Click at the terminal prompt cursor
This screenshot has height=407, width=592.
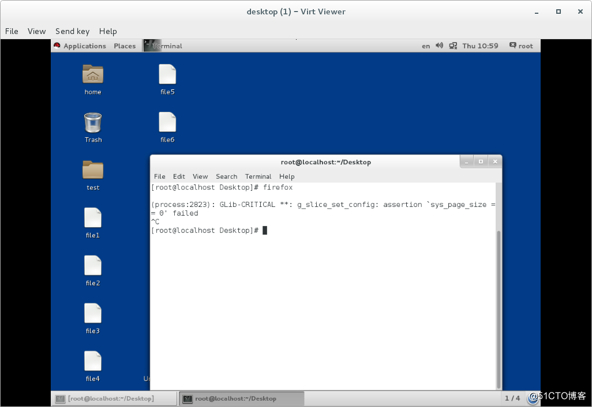pos(265,230)
